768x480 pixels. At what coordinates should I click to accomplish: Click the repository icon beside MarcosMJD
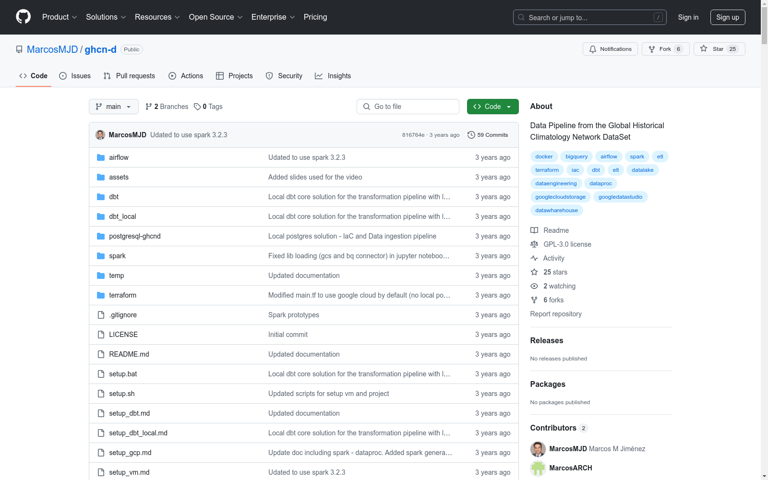pos(19,49)
